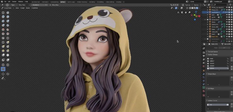Open the Dirty Mask type dropdown
The height and width of the screenshot is (112, 233).
click(x=24, y=5)
